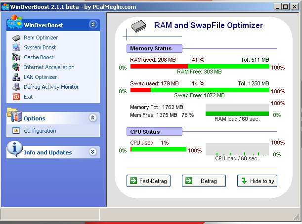Viewport: 302px width, 224px height.
Task: Go to Cache Boost
Action: click(39, 57)
